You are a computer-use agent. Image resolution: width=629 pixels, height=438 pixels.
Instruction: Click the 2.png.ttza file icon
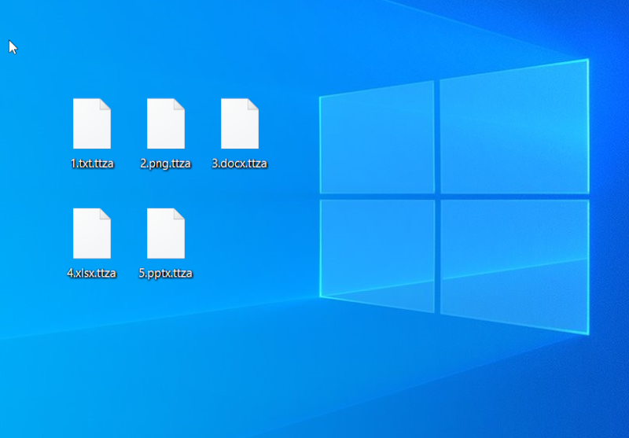[x=166, y=124]
